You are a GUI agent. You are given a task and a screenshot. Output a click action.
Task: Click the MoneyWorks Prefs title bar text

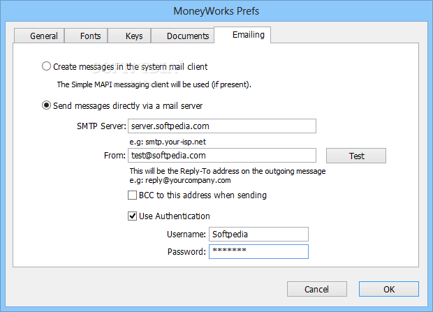pos(216,11)
